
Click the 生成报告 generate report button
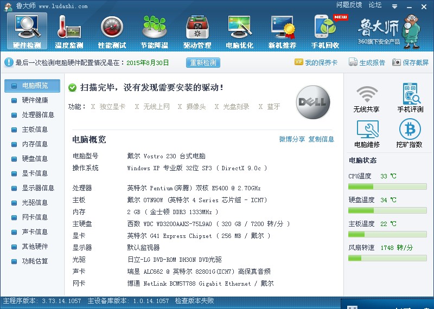coord(367,63)
